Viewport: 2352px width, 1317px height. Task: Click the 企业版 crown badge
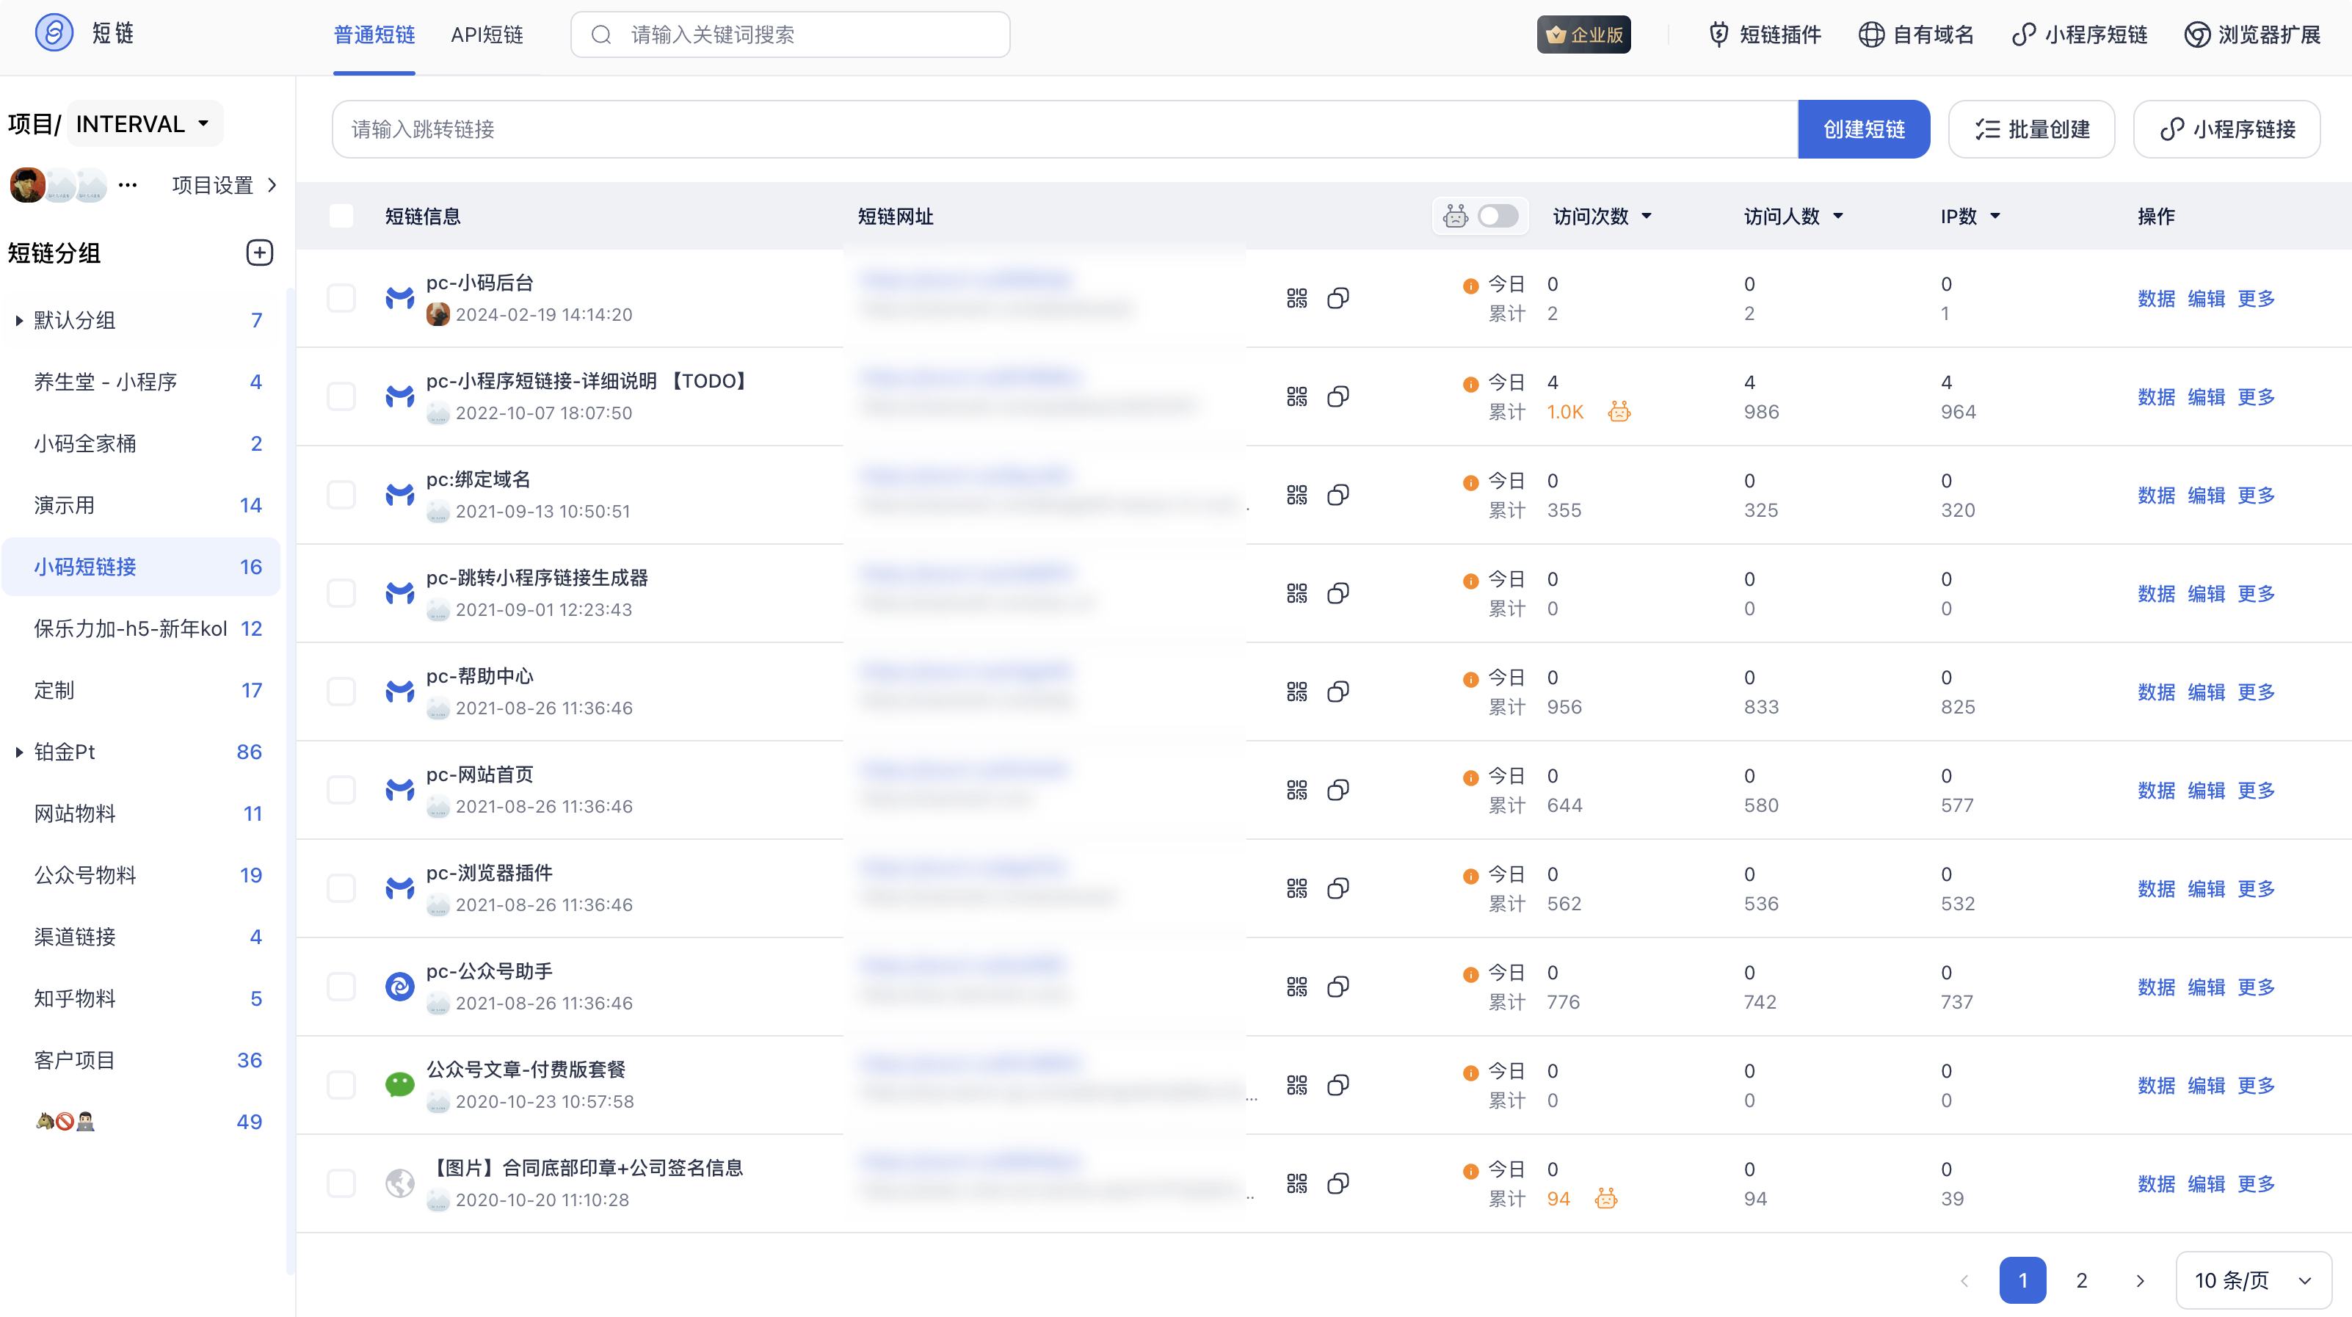(x=1583, y=35)
